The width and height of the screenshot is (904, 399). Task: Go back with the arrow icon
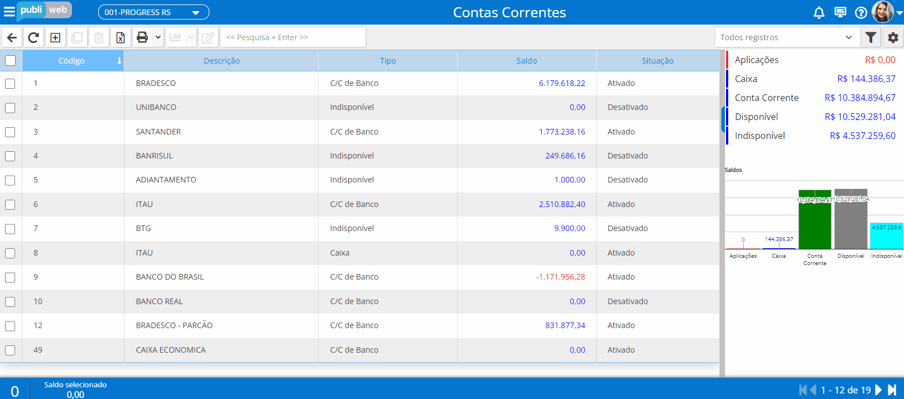click(x=12, y=37)
